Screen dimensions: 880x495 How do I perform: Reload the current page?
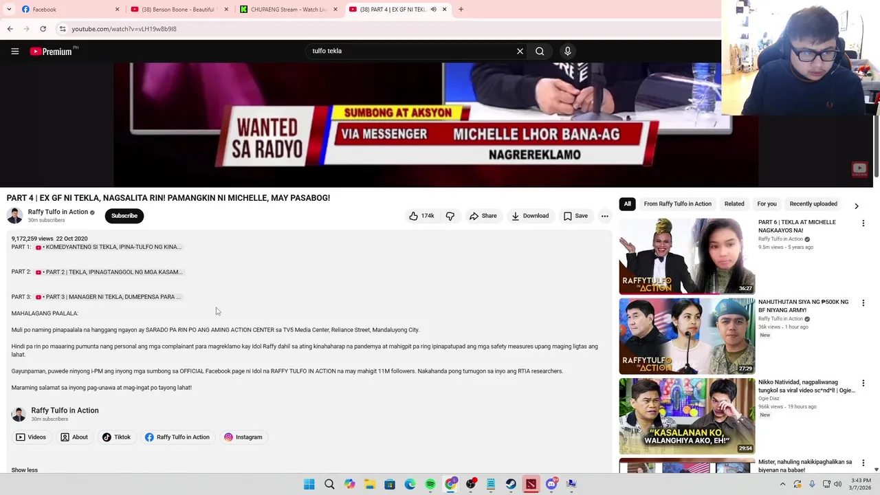[x=43, y=29]
